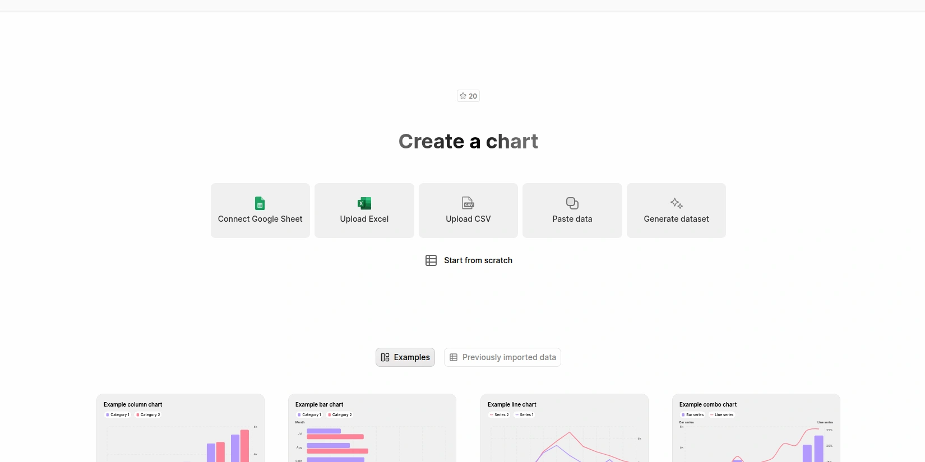
Task: Open the Example line chart thumbnail
Action: pos(564,428)
